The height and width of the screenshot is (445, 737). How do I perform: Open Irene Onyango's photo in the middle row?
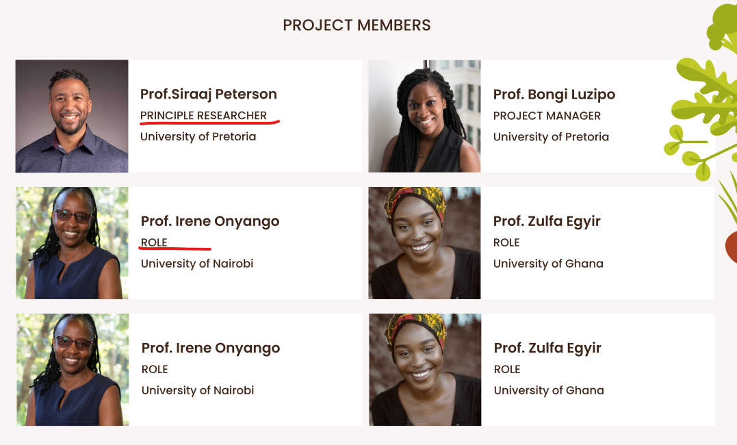click(72, 243)
